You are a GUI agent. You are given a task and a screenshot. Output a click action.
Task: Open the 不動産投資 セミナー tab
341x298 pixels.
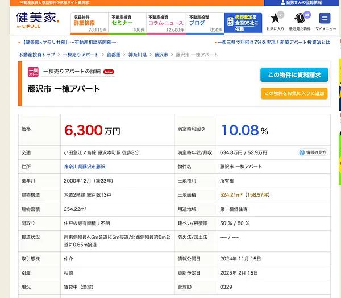coord(127,23)
